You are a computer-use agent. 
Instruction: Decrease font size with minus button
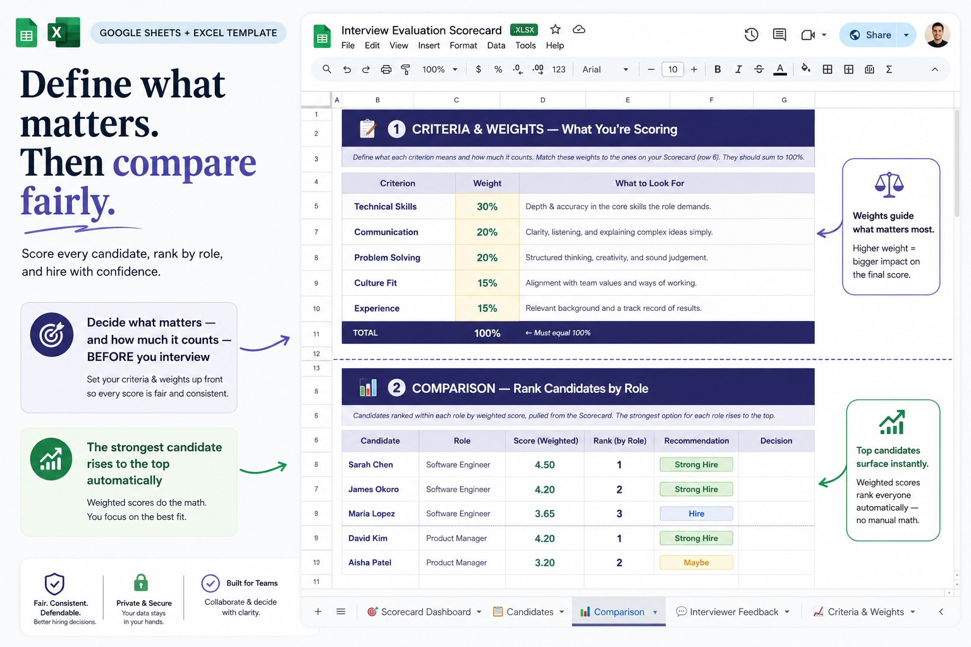point(650,70)
